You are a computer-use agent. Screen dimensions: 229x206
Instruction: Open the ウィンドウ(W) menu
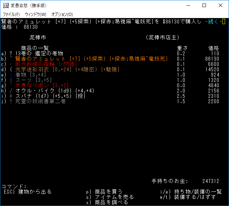pyautogui.click(x=35, y=15)
